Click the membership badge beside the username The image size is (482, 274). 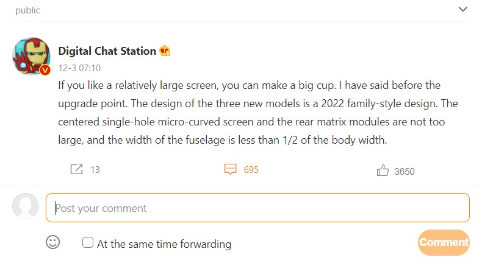(x=164, y=51)
